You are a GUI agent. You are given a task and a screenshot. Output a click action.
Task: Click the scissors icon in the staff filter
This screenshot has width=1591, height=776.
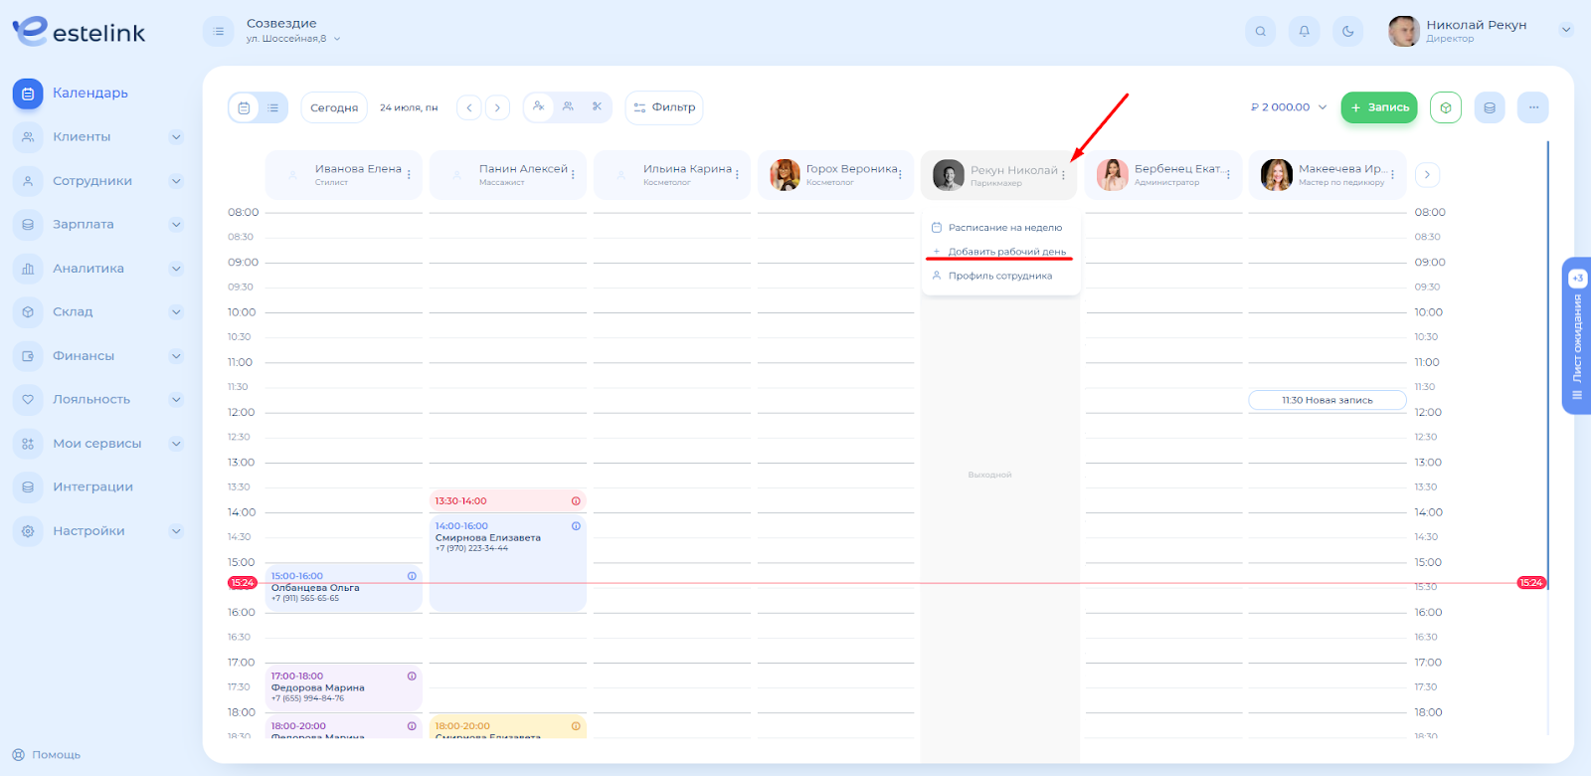pos(597,106)
